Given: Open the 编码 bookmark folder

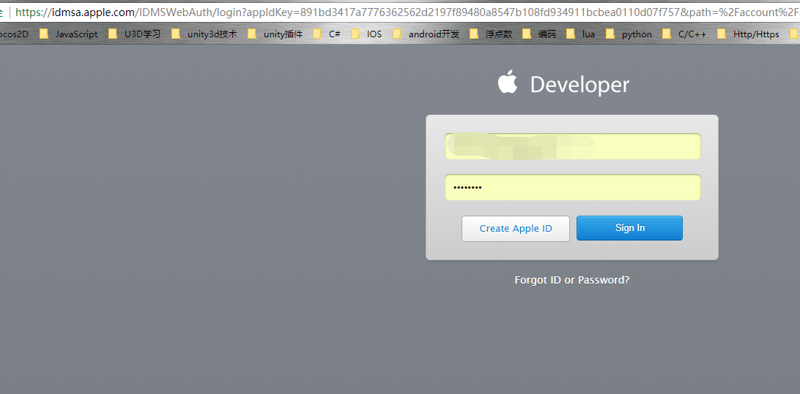Looking at the screenshot, I should 539,34.
